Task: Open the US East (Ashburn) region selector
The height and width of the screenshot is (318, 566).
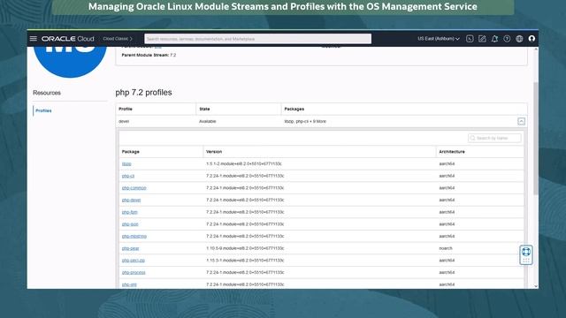Action: (x=439, y=39)
